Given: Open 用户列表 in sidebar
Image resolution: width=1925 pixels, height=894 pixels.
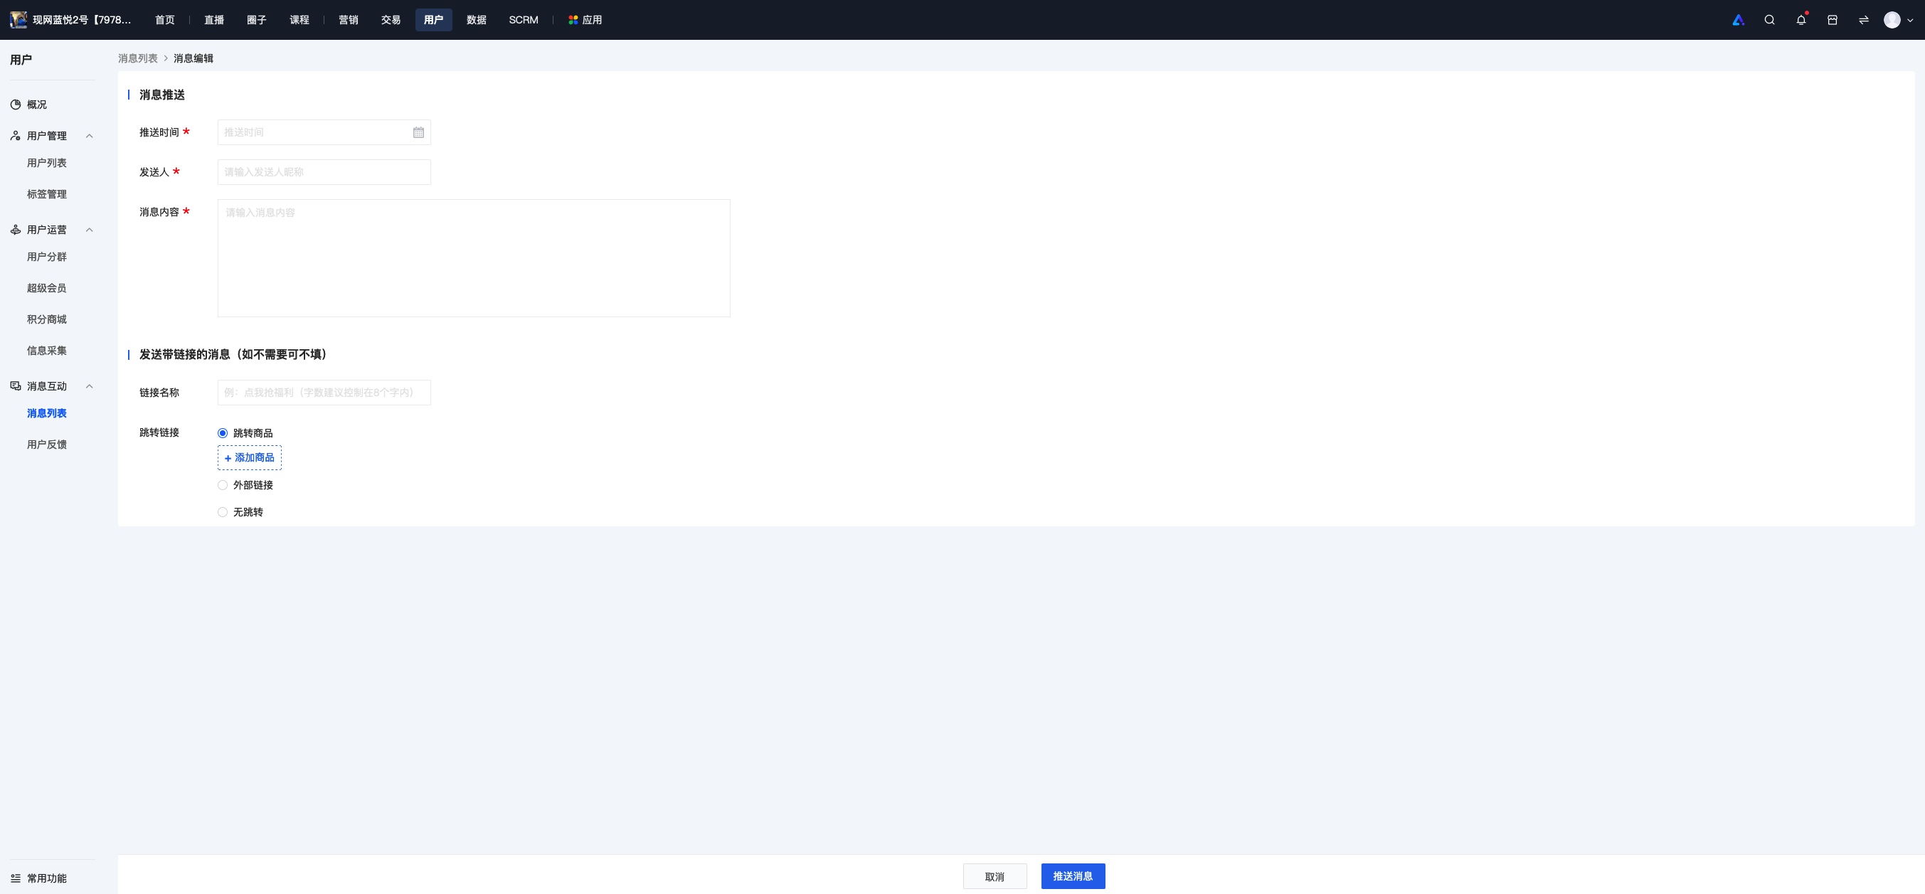Looking at the screenshot, I should pos(47,163).
